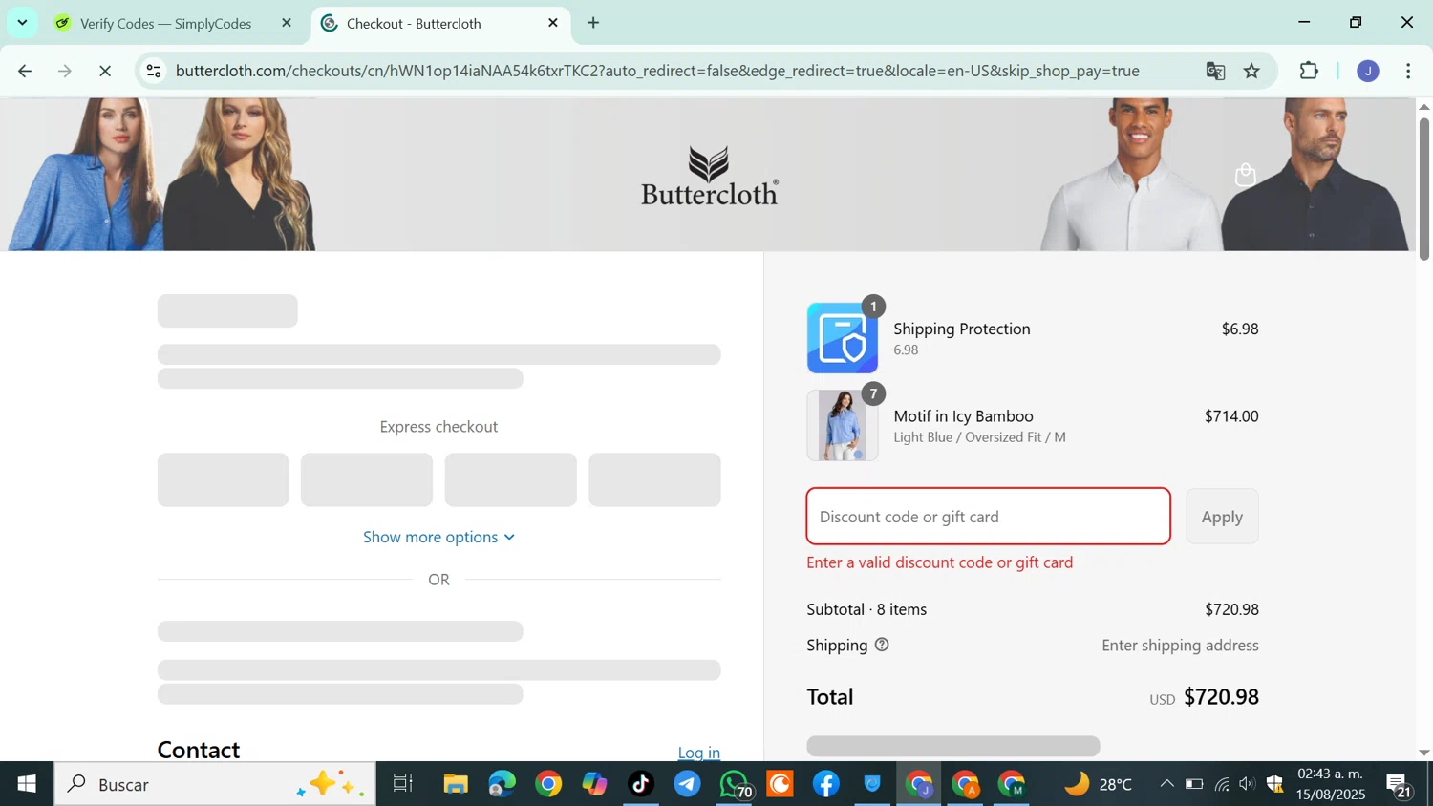Click the Motif in Icy Bamboo title

pyautogui.click(x=963, y=416)
